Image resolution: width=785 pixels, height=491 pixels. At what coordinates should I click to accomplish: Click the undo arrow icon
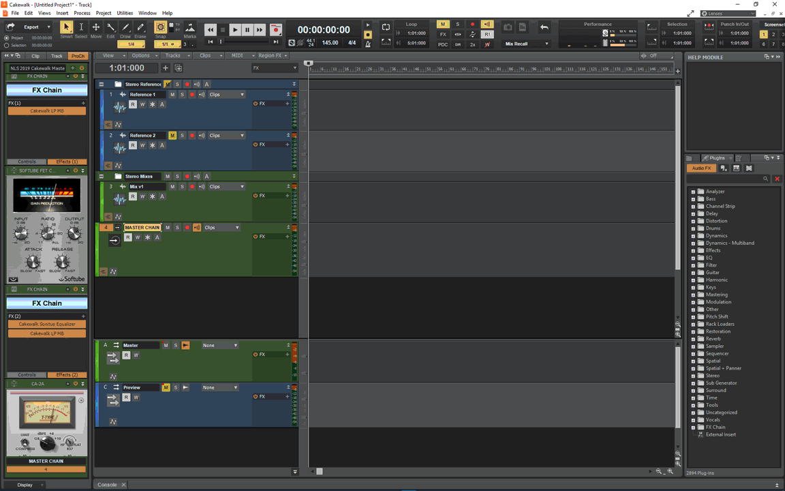point(544,27)
